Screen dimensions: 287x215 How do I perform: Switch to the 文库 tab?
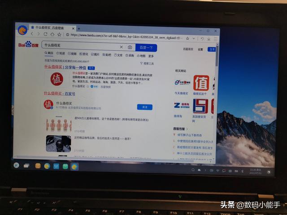(x=118, y=55)
